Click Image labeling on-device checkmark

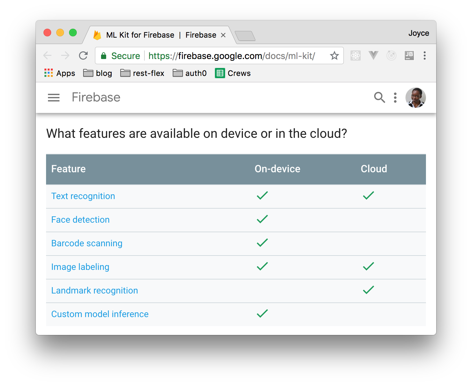pyautogui.click(x=262, y=266)
